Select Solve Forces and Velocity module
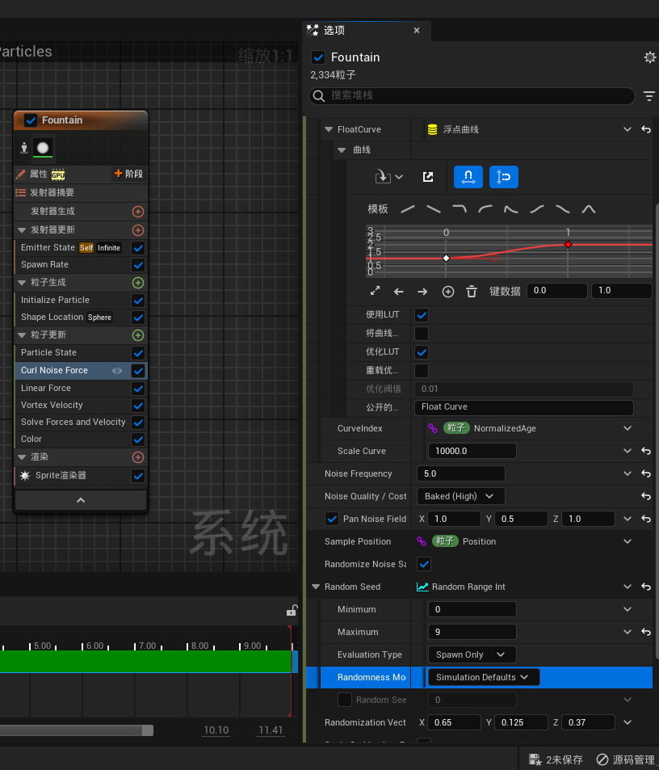The image size is (659, 770). click(73, 423)
